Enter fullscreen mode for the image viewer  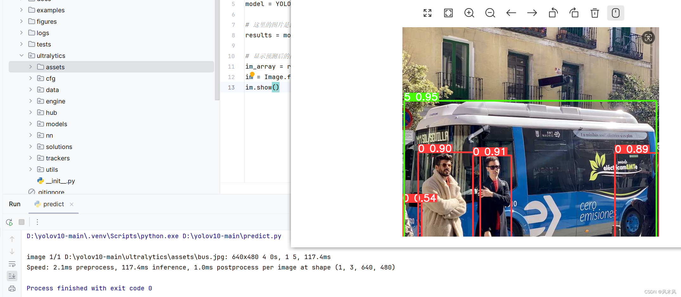[x=427, y=13]
